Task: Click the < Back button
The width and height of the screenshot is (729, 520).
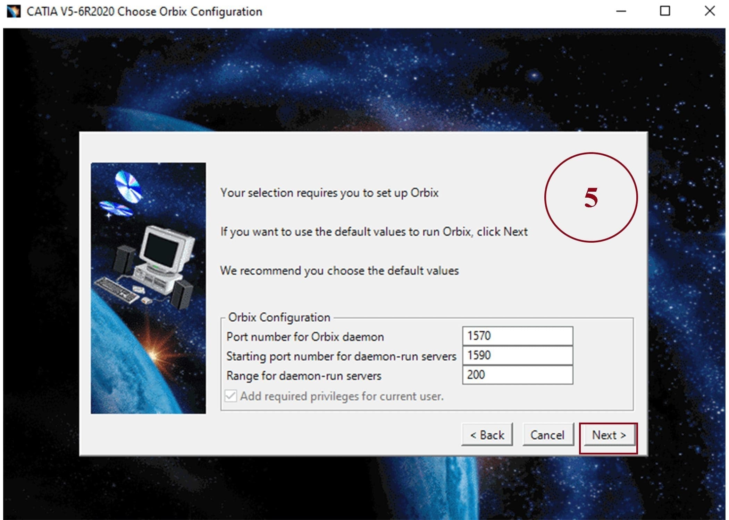Action: point(487,435)
